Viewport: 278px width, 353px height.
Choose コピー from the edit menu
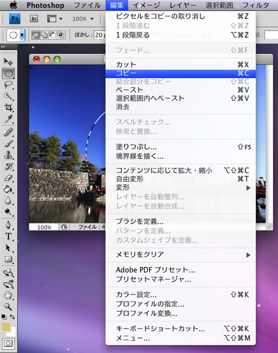click(180, 74)
